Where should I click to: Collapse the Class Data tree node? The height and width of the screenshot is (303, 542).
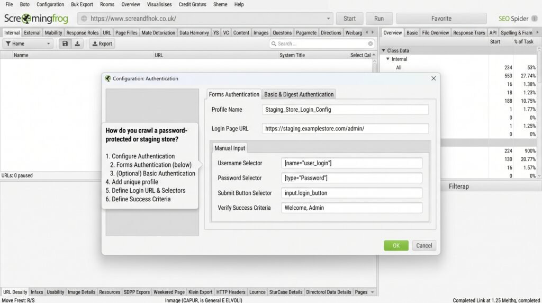383,50
